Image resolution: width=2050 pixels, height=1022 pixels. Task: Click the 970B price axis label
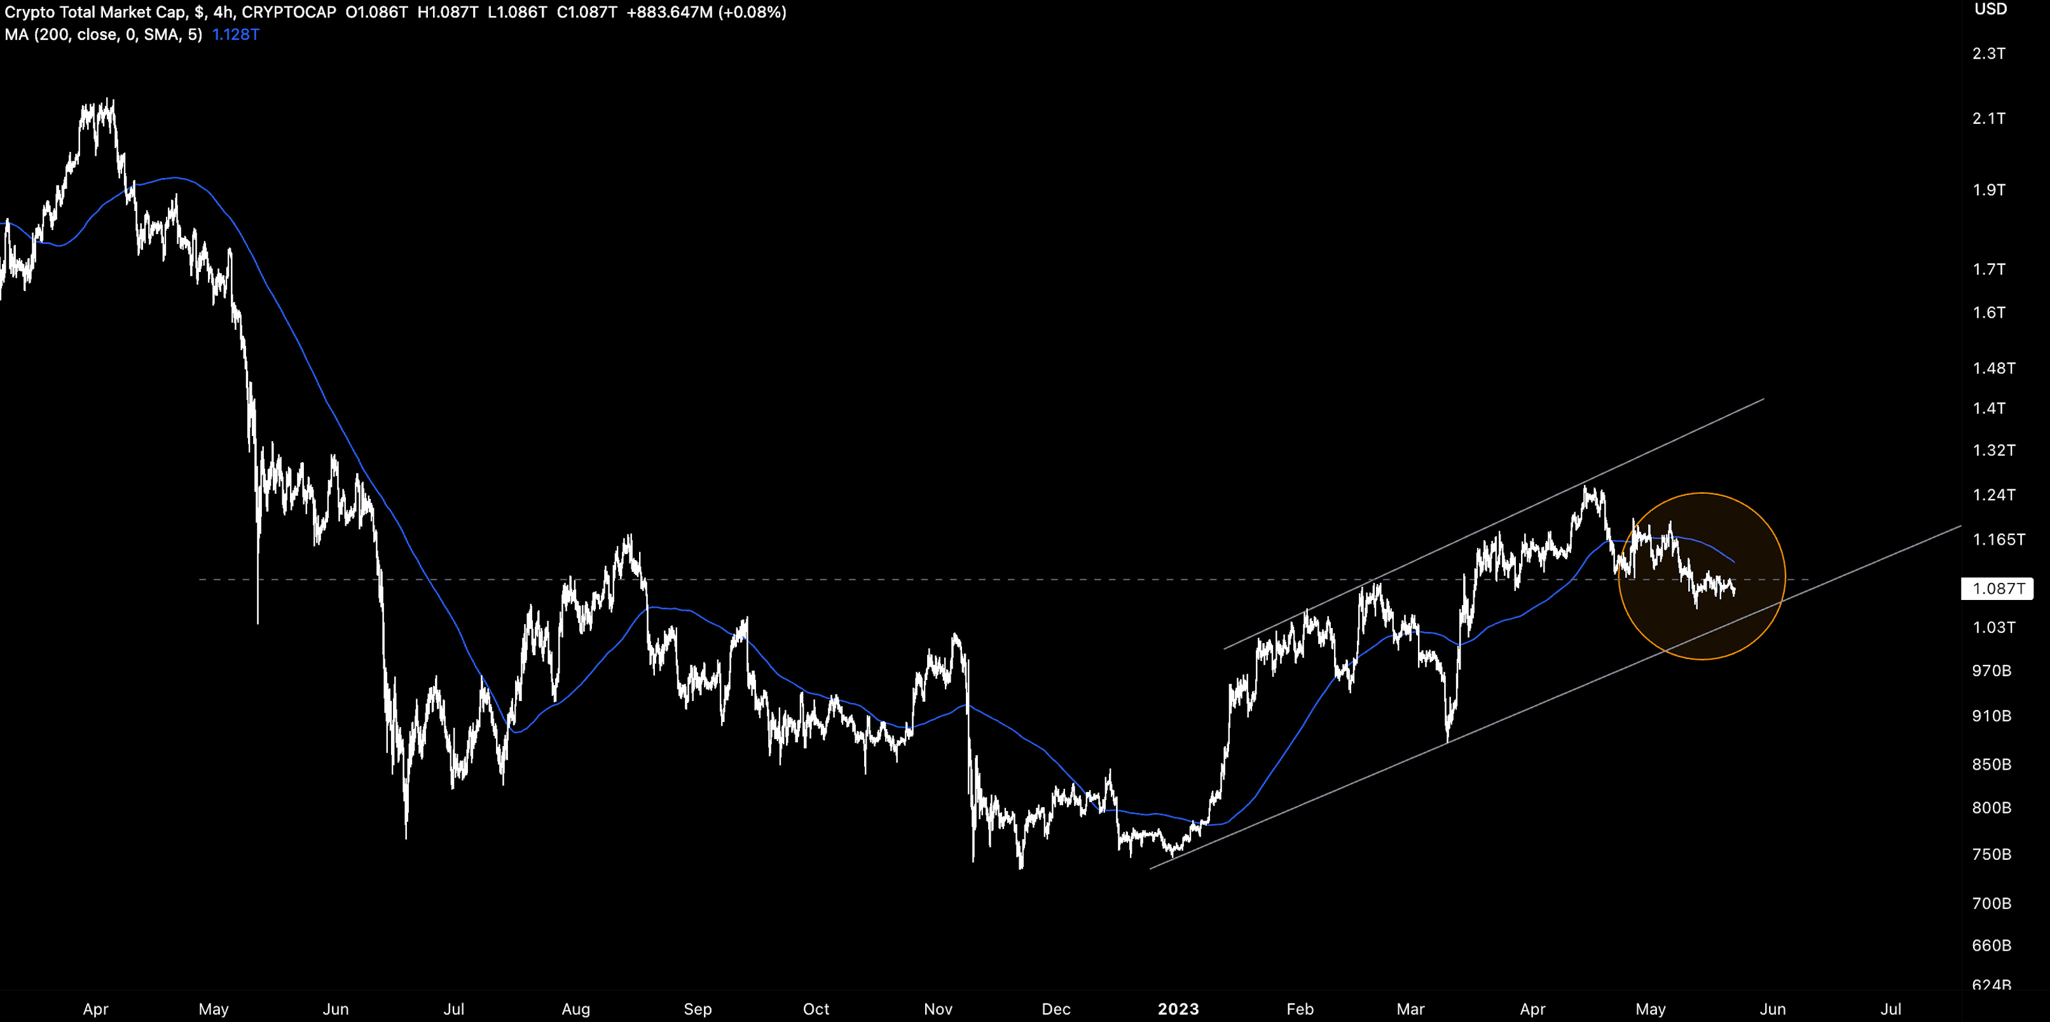[1991, 671]
